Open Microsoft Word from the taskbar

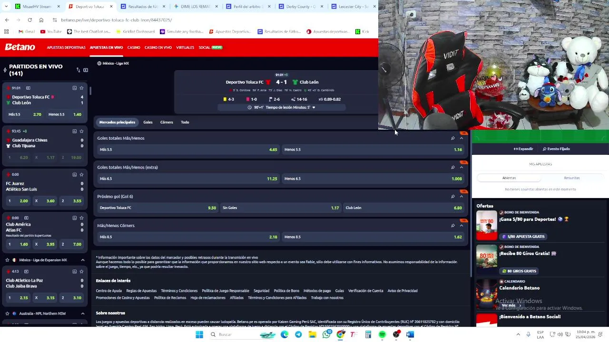pos(410,334)
